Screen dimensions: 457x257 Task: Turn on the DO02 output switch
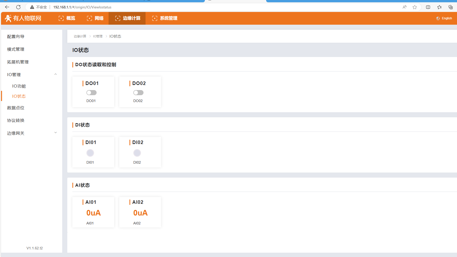pyautogui.click(x=138, y=93)
